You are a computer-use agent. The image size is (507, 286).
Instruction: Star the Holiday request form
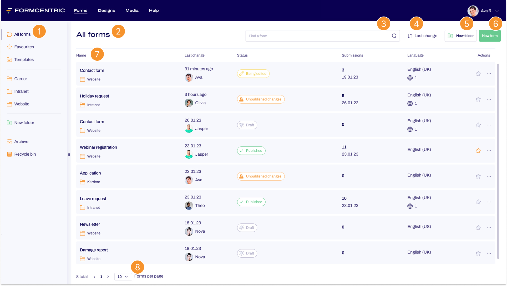click(x=478, y=99)
